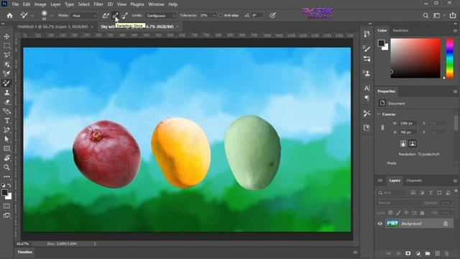Open the Filter menu
The image size is (460, 259).
pyautogui.click(x=98, y=4)
